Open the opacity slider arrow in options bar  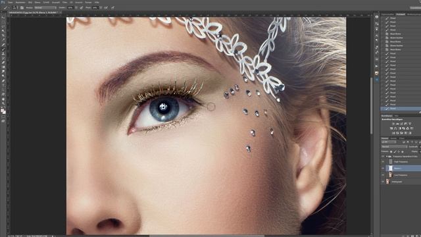coord(76,7)
